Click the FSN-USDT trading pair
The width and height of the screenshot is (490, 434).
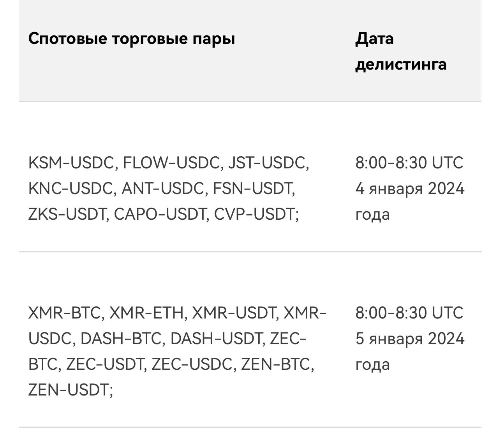[x=252, y=189]
